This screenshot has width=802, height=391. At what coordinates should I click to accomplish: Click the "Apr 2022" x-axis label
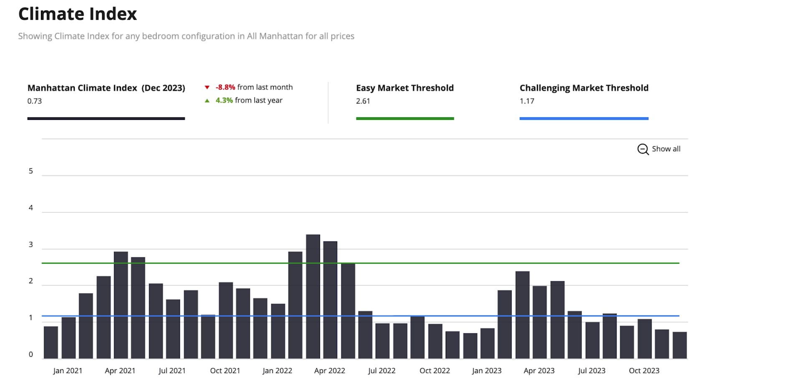pos(330,371)
